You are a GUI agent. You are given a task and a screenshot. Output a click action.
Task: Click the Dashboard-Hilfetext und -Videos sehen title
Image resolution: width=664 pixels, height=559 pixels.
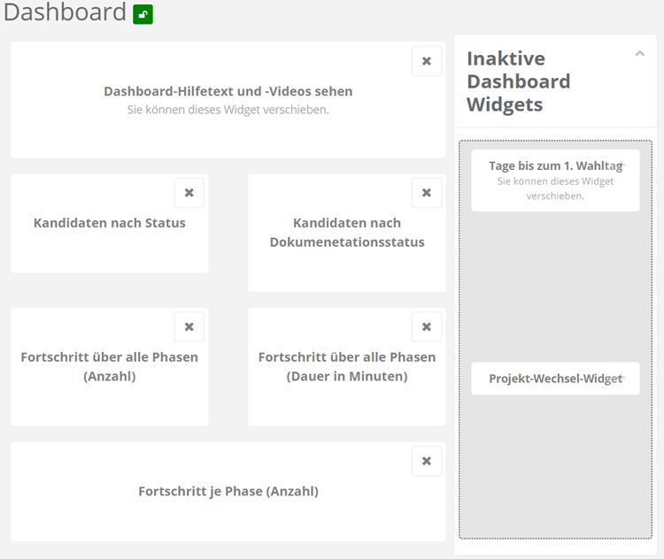point(228,91)
